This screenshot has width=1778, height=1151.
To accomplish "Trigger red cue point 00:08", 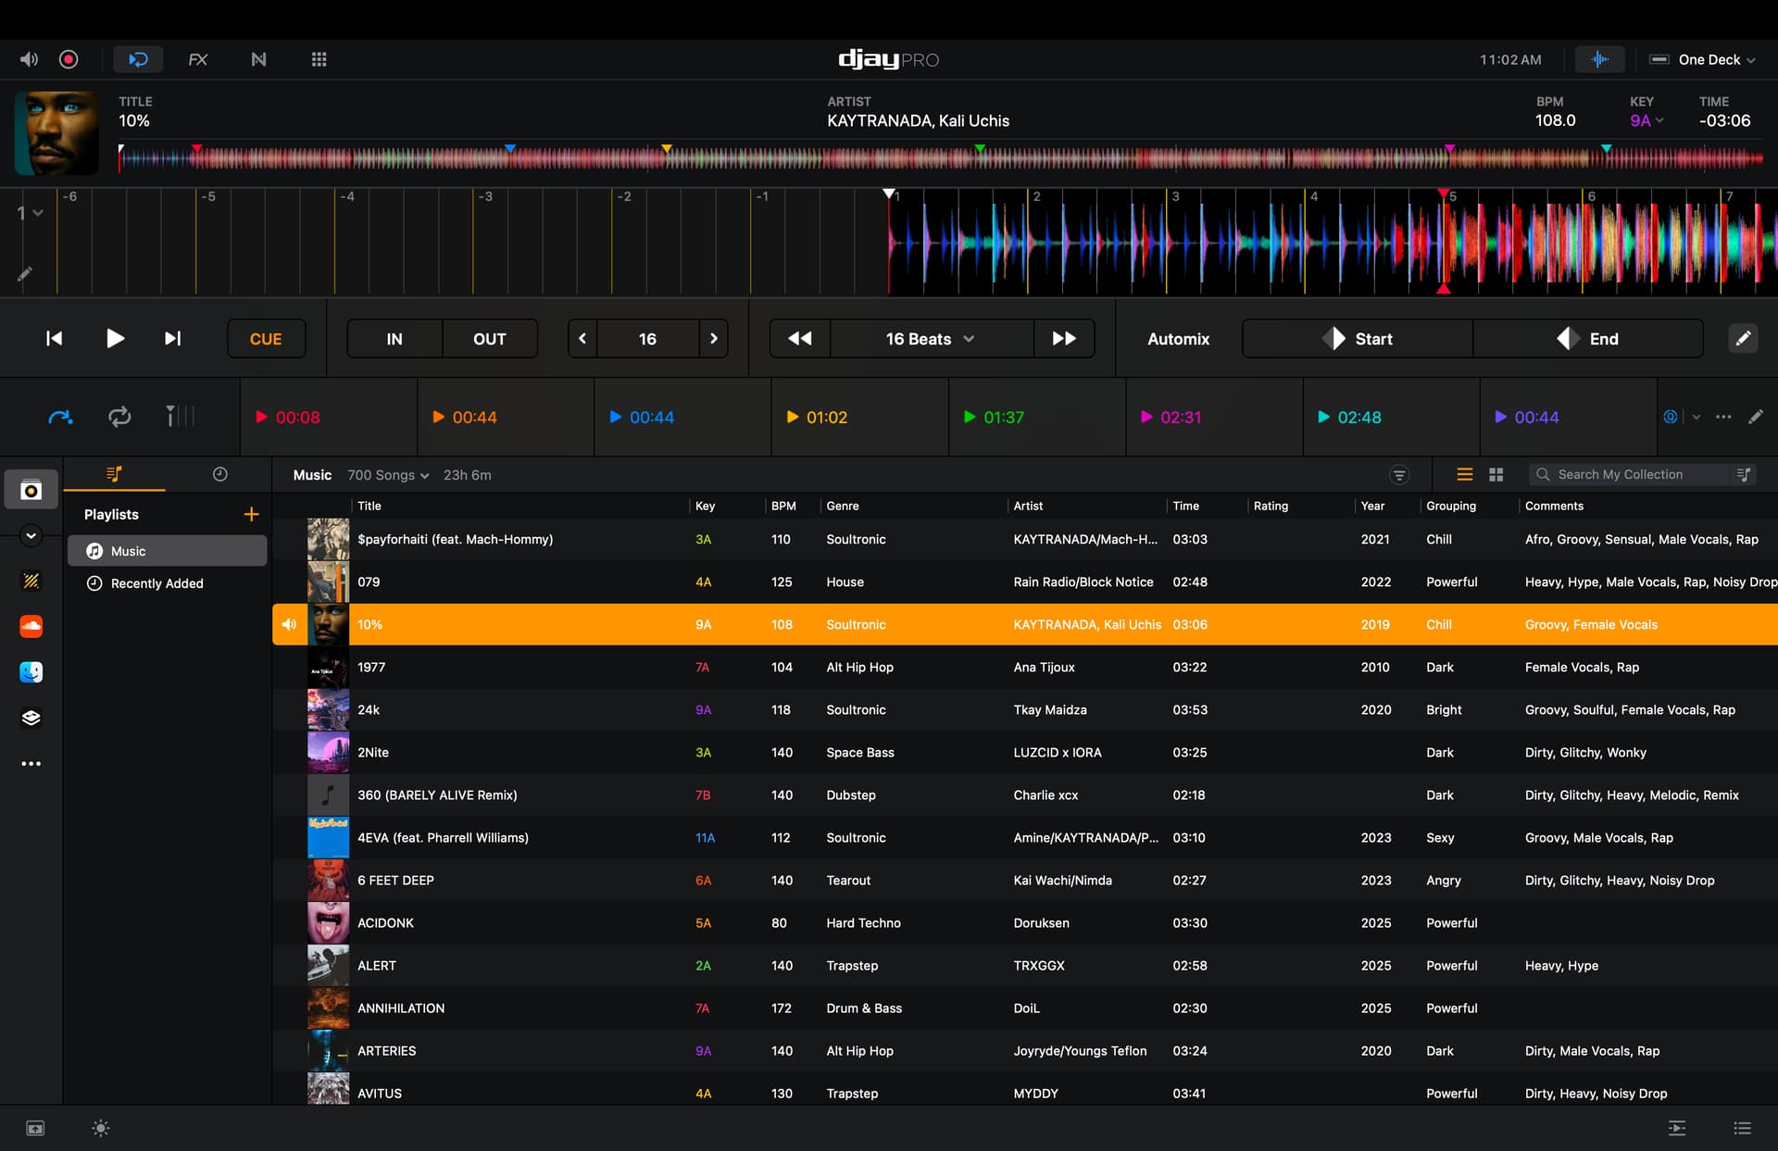I will coord(329,418).
